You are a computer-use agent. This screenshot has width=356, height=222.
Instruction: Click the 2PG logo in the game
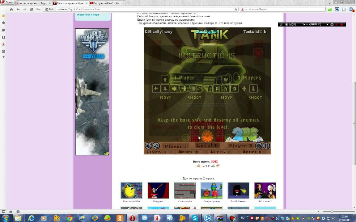tap(245, 134)
